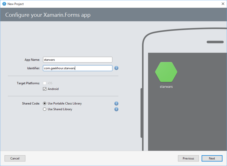Choose the Use Shared Library radio button
227x166 pixels.
coord(44,109)
